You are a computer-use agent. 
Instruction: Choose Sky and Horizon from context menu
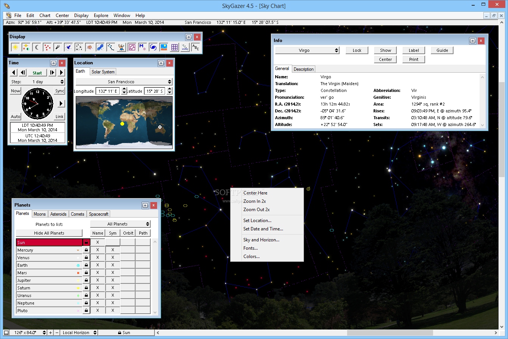pos(261,240)
